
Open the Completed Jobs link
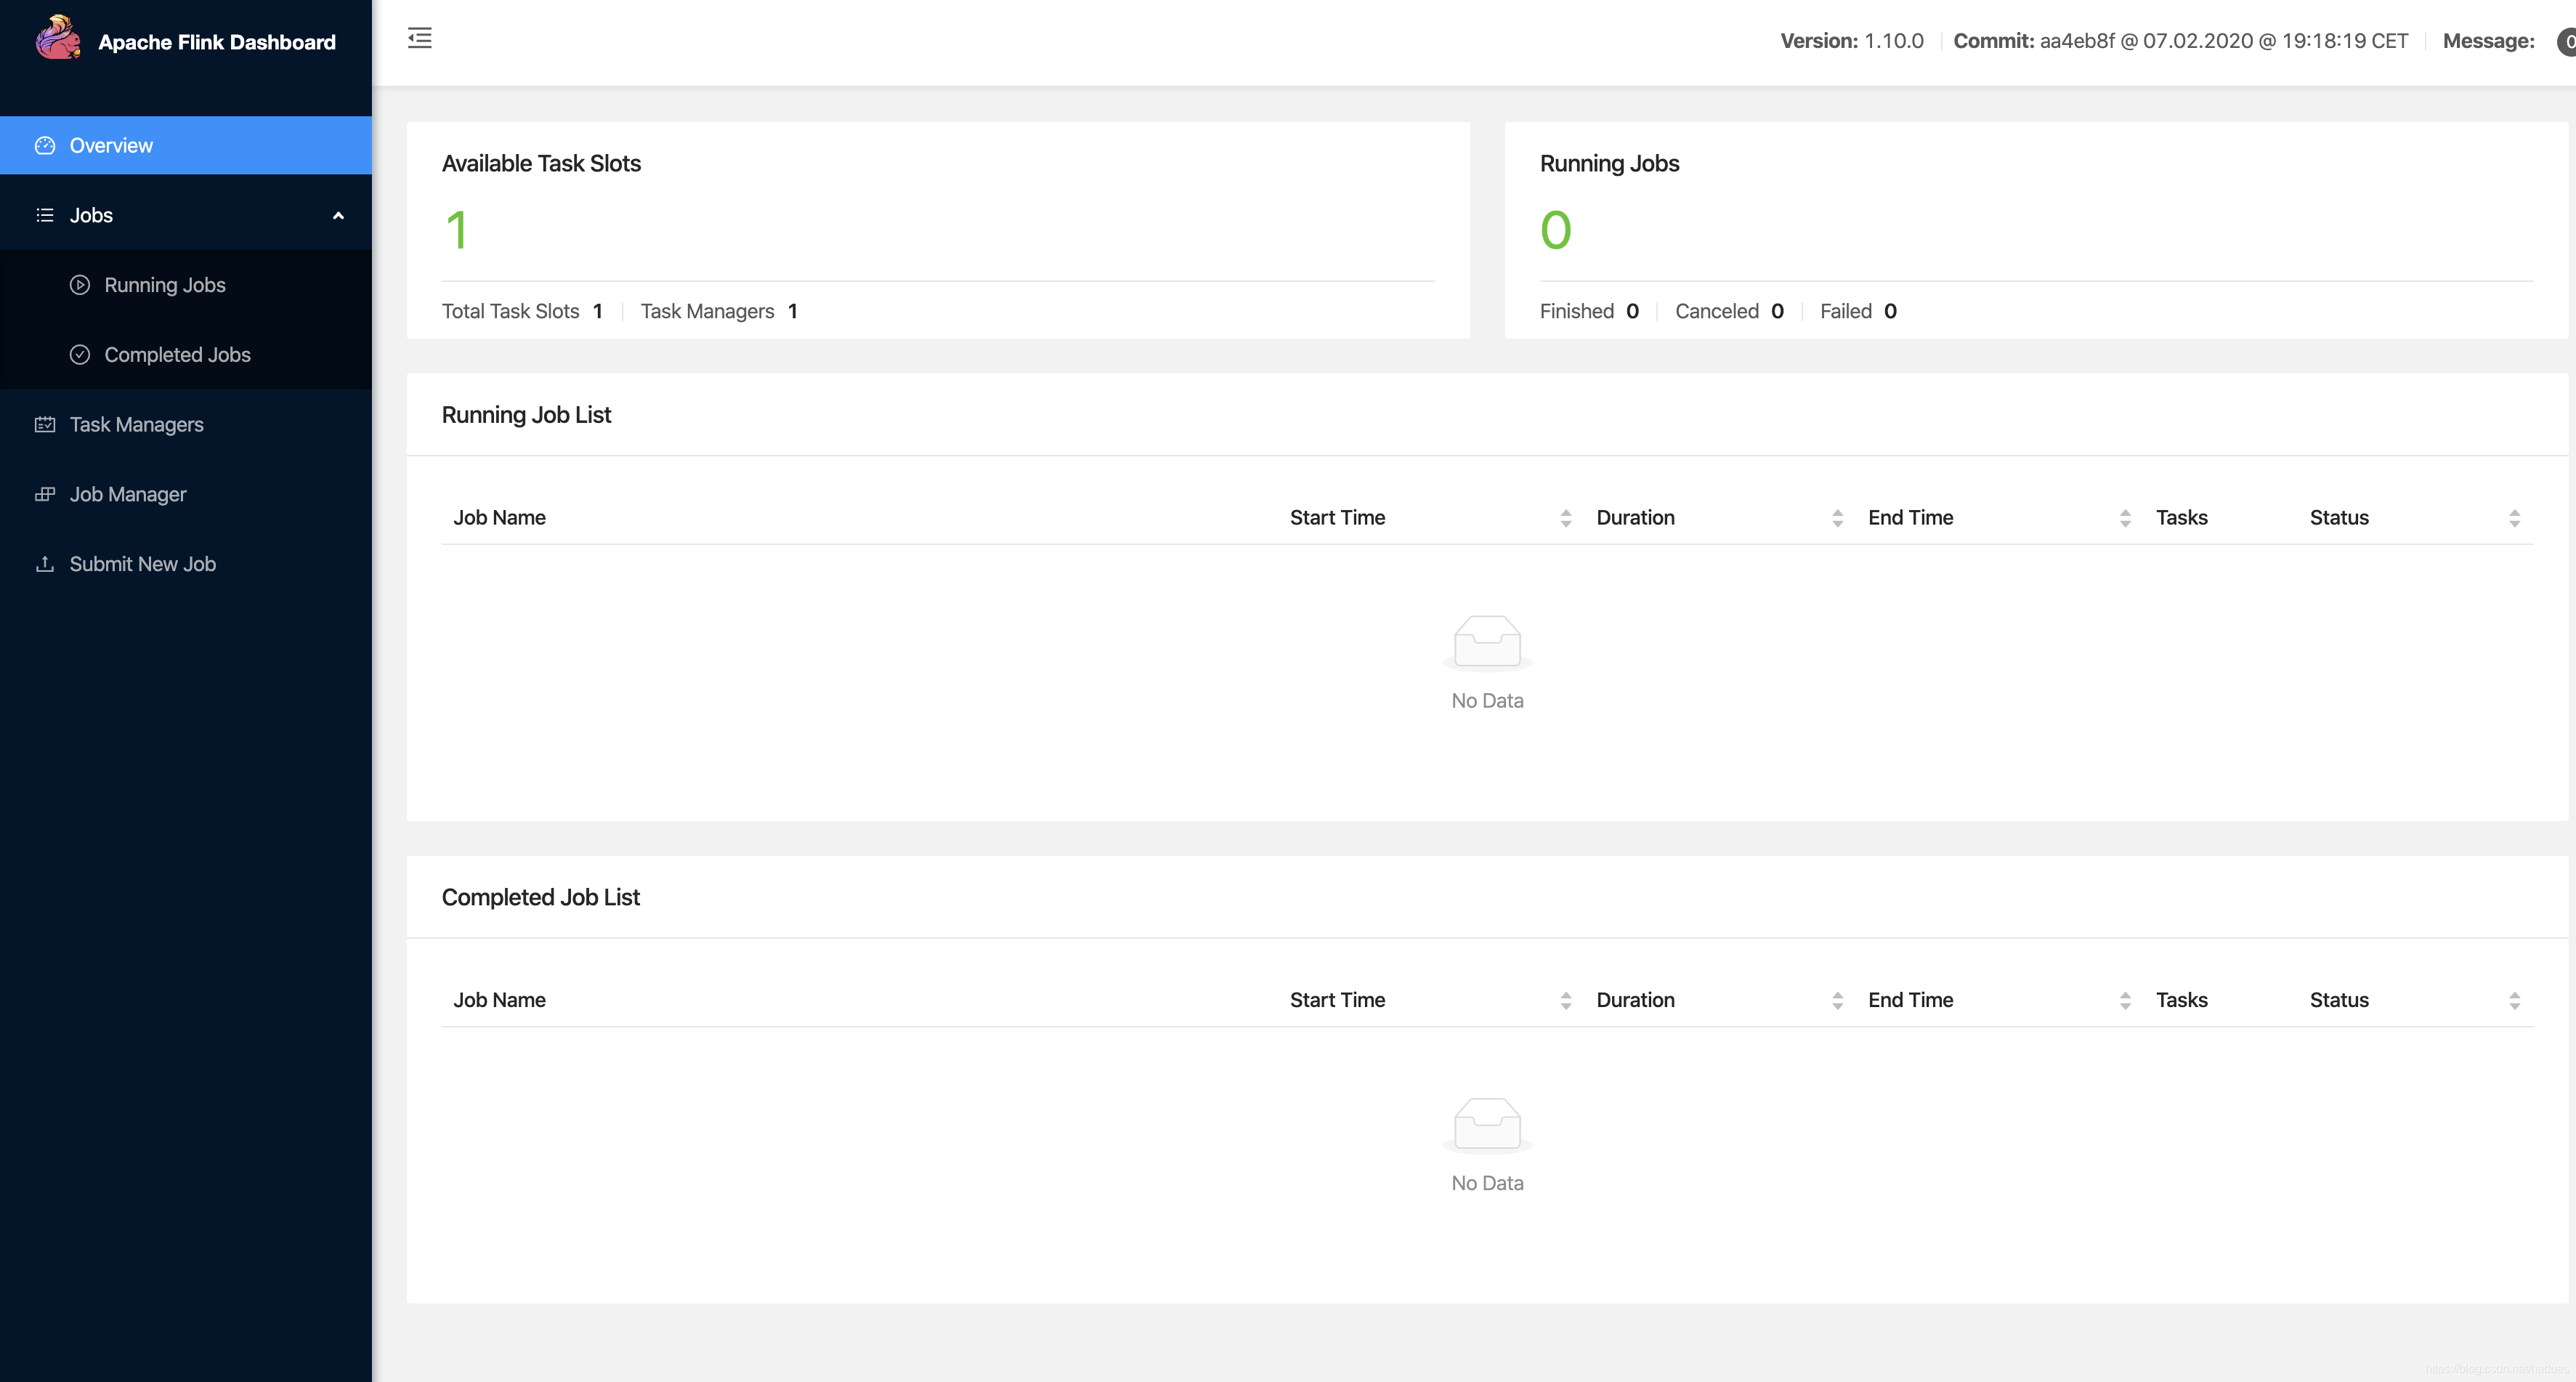pos(177,355)
